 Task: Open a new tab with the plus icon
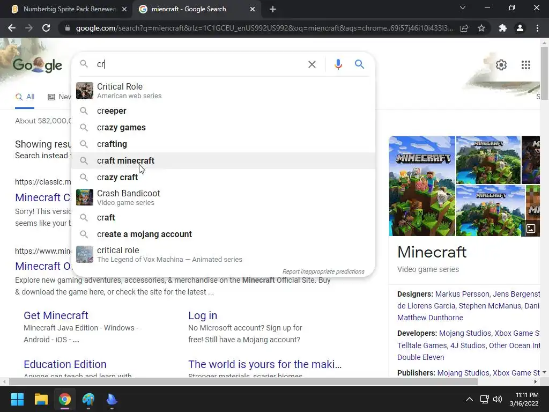(273, 9)
